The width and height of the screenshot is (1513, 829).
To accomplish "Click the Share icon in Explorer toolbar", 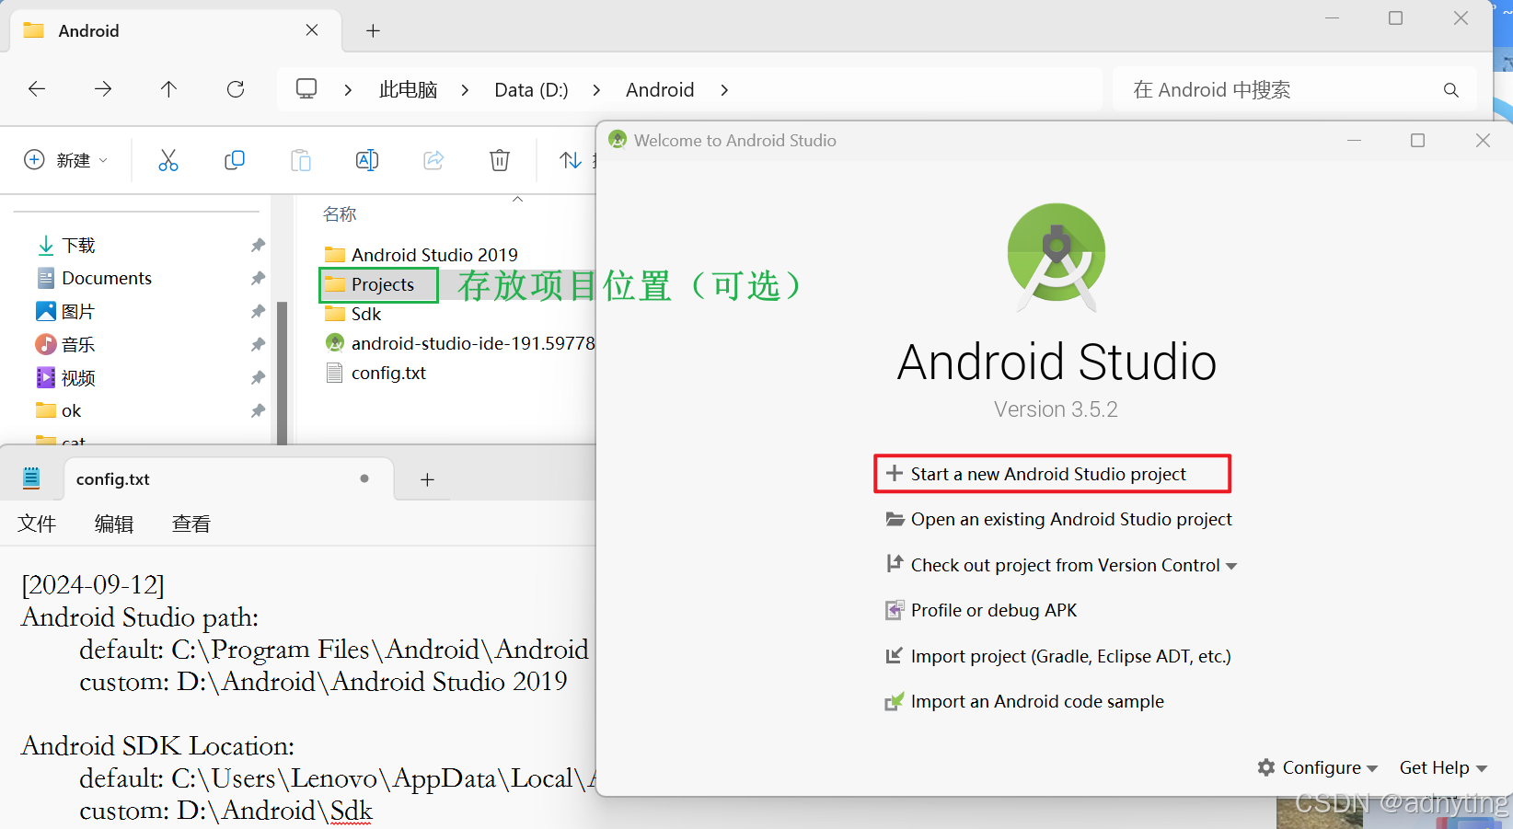I will point(433,160).
